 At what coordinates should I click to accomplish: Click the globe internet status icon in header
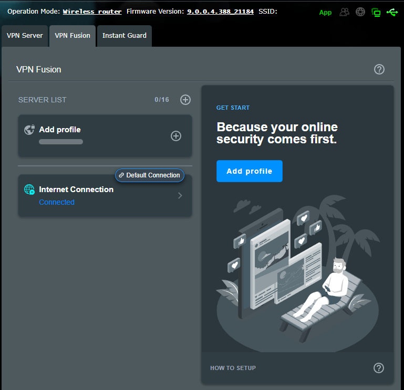[x=360, y=12]
